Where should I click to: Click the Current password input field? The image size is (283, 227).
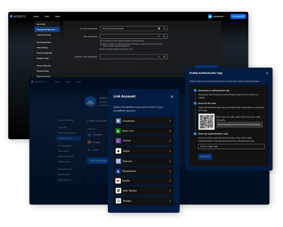point(133,29)
